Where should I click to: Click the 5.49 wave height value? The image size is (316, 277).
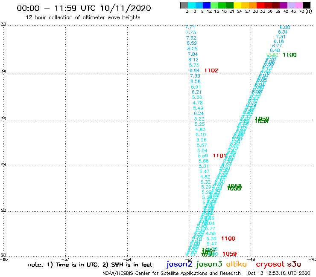pos(198,108)
